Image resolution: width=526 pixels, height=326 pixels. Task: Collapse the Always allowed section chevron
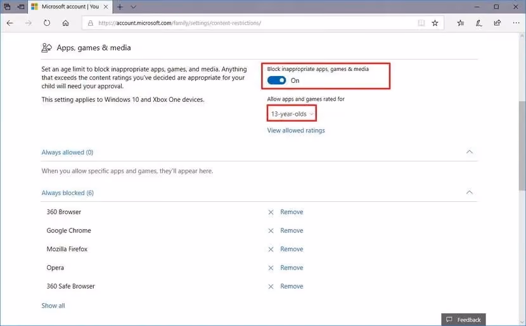tap(470, 152)
